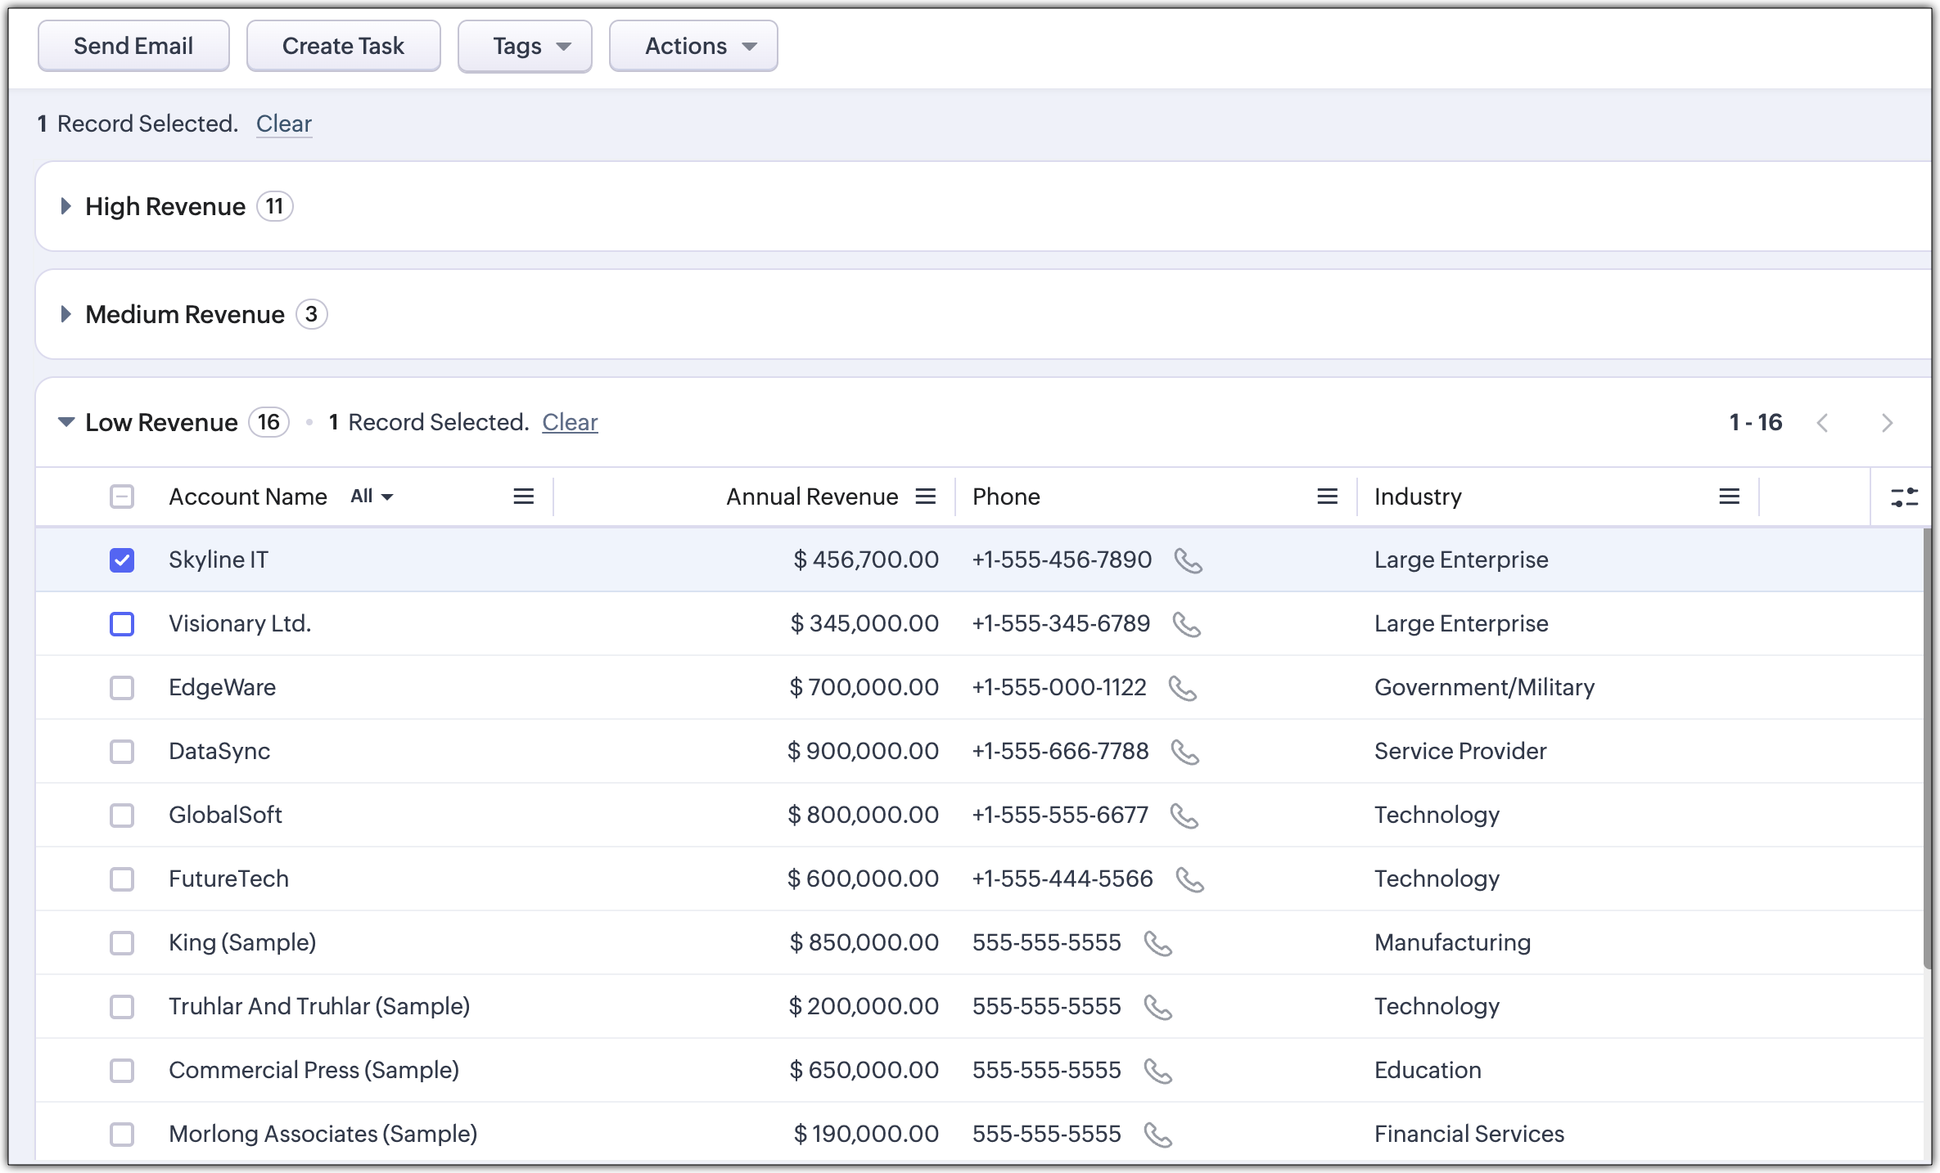Screen dimensions: 1940x1173
Task: Click the phone call icon for Skyline IT
Action: pyautogui.click(x=1188, y=560)
